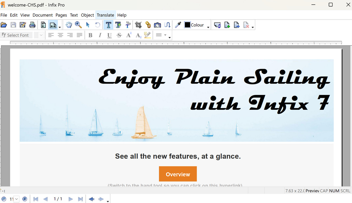Select the Hand tool

pos(69,25)
